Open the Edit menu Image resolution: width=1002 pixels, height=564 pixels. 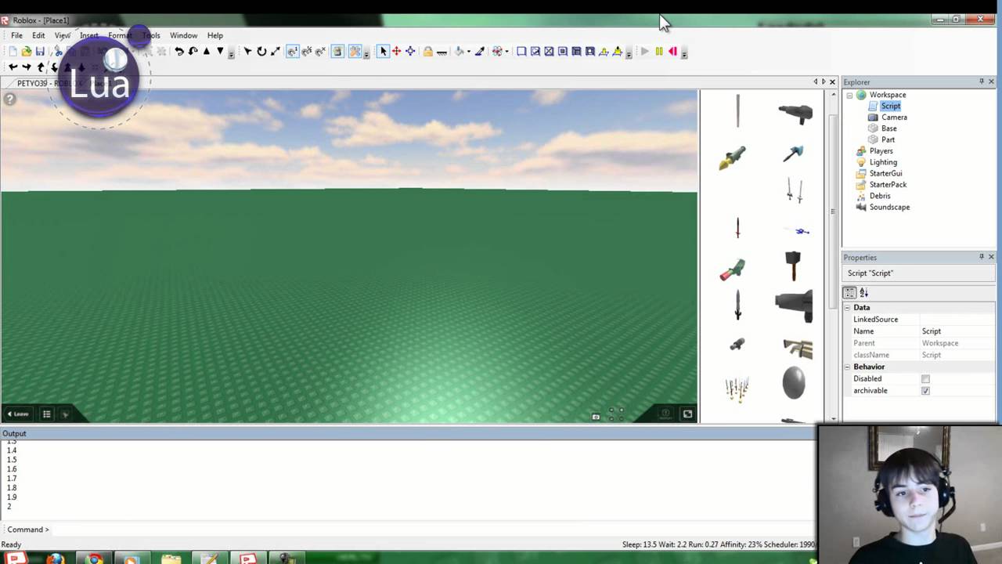tap(38, 35)
